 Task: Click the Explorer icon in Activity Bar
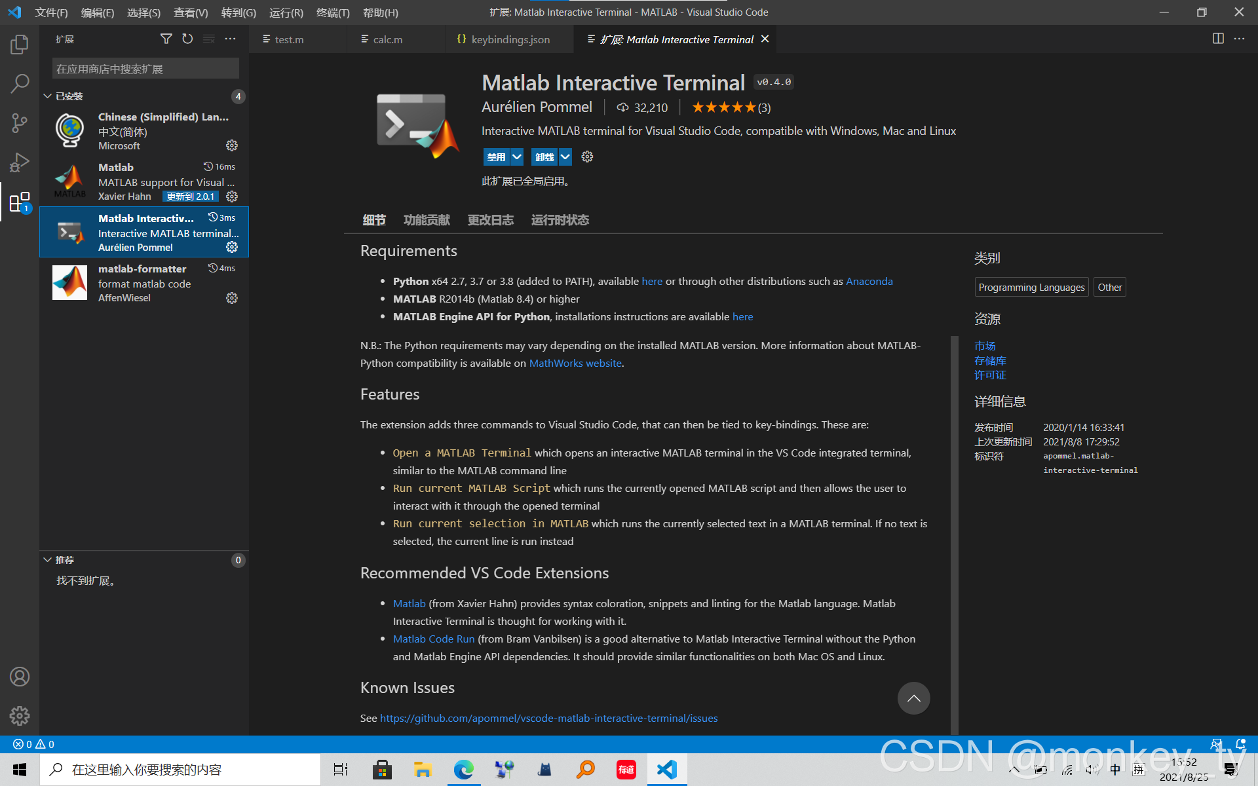(x=20, y=45)
